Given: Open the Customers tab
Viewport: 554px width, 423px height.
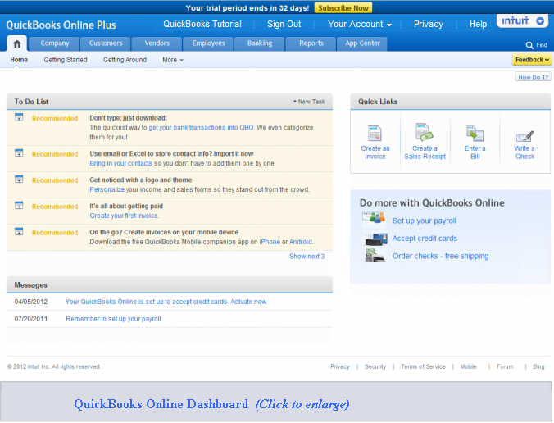Looking at the screenshot, I should (x=106, y=43).
